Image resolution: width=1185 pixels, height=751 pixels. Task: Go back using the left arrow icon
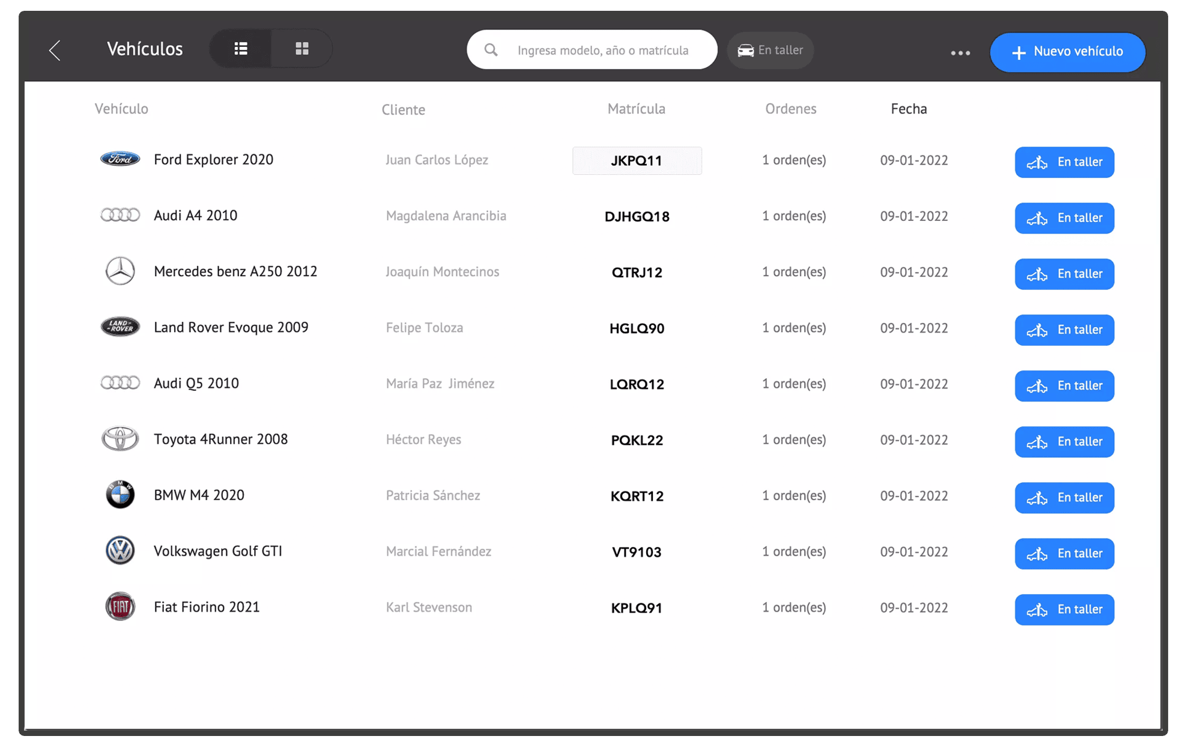click(55, 50)
